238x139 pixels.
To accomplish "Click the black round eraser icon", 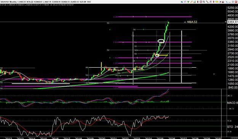I will [223, 2].
